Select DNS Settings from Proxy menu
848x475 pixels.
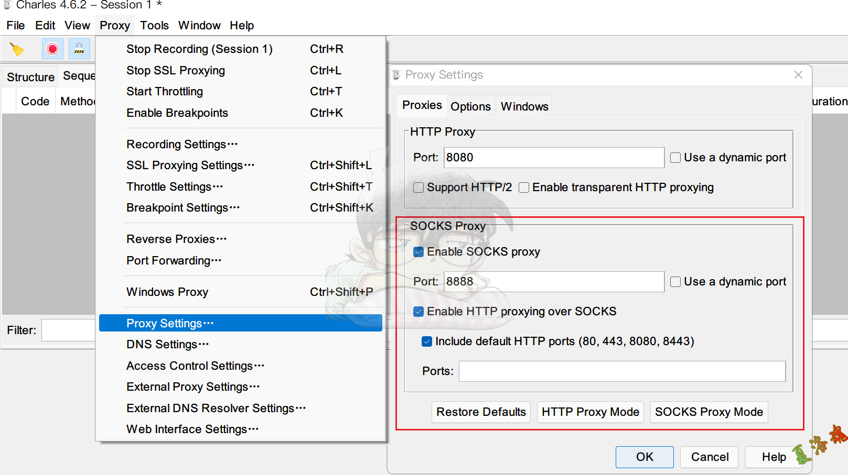[x=168, y=344]
